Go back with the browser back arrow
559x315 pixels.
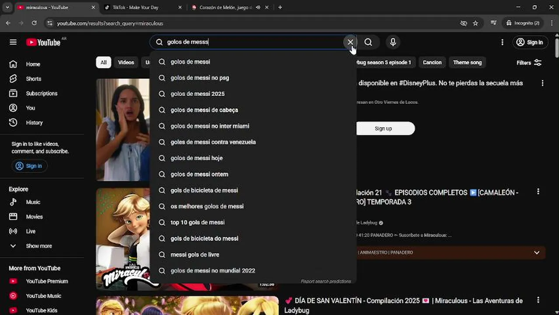8,23
